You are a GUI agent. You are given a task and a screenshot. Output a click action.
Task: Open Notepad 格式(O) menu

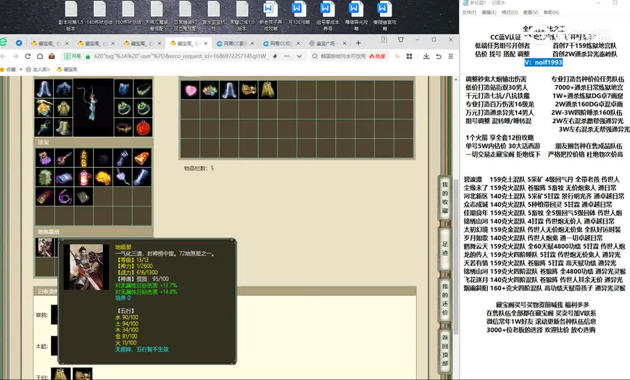[x=509, y=13]
